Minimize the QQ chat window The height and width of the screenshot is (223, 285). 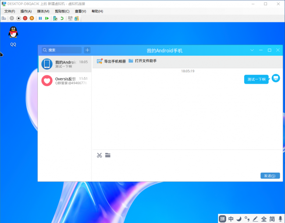(x=260, y=50)
